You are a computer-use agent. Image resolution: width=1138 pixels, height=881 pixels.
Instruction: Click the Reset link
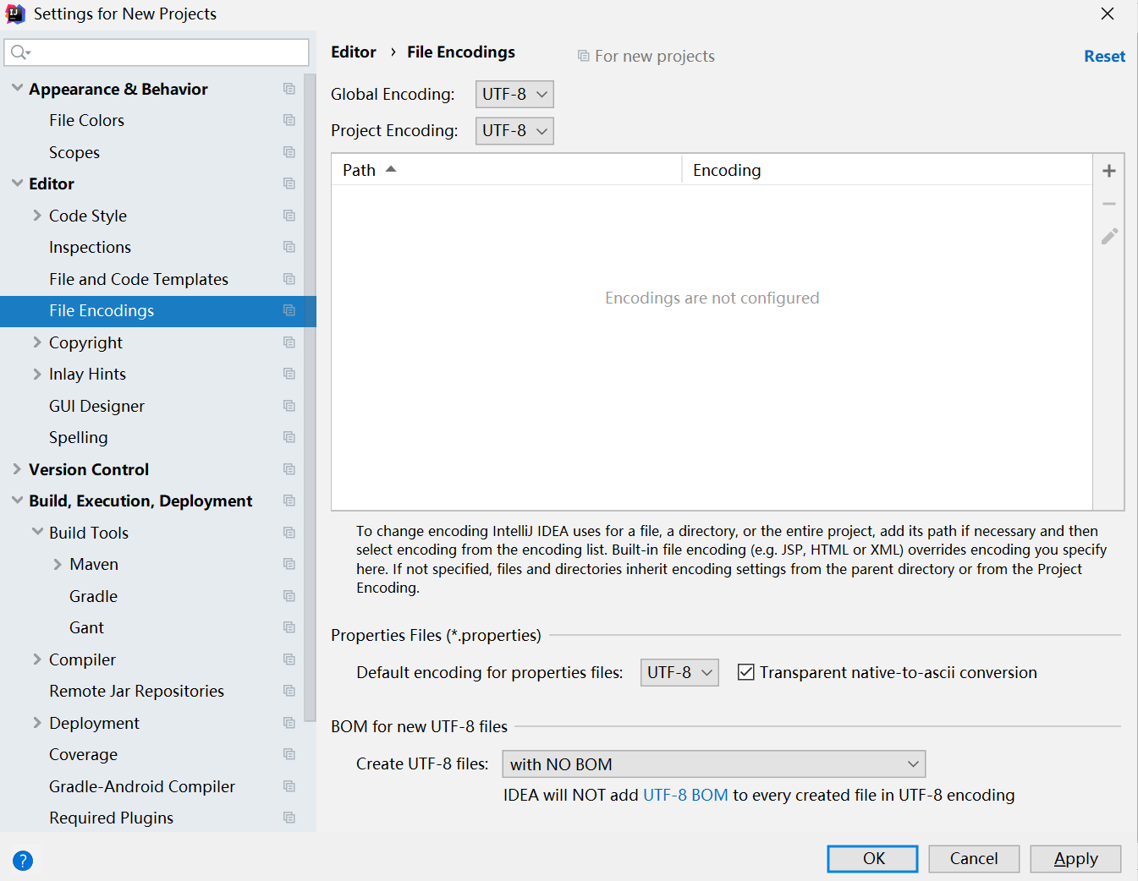1104,56
